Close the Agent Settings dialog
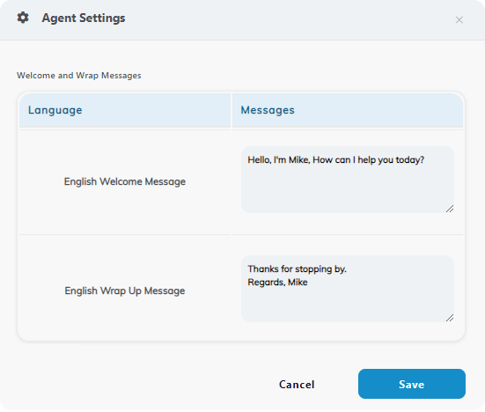 [459, 19]
